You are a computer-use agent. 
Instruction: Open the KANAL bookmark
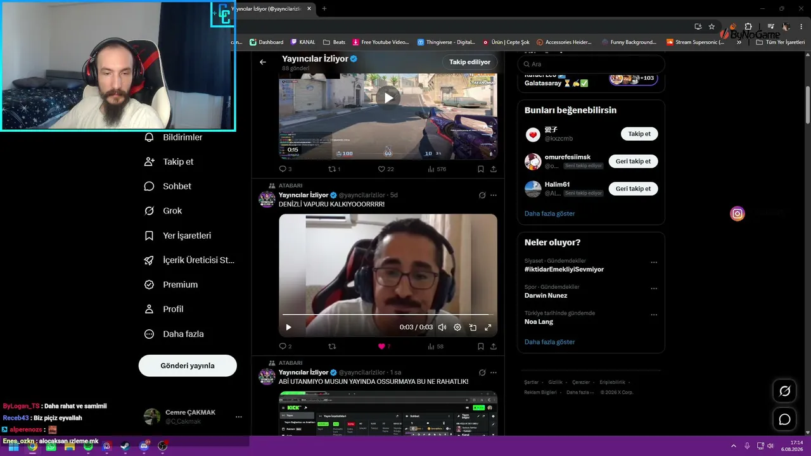click(303, 42)
